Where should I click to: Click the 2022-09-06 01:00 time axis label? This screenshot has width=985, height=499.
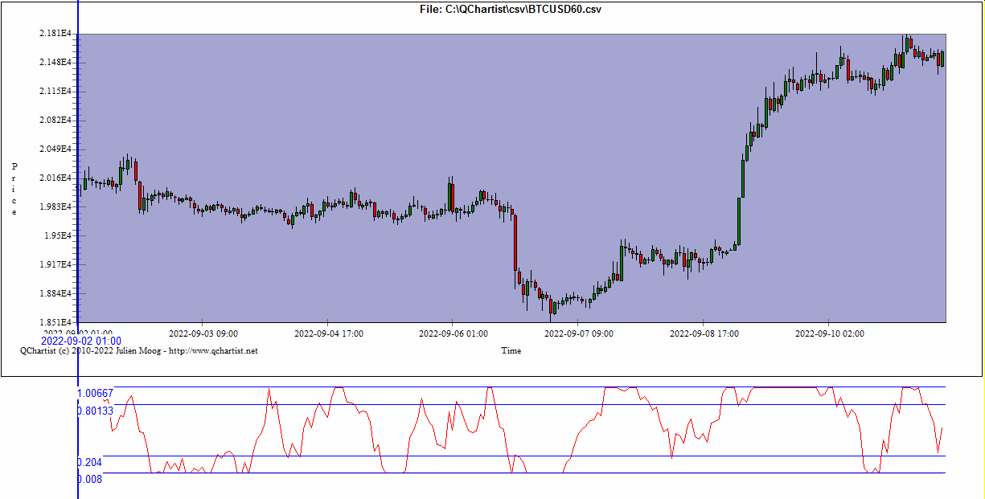pyautogui.click(x=454, y=333)
